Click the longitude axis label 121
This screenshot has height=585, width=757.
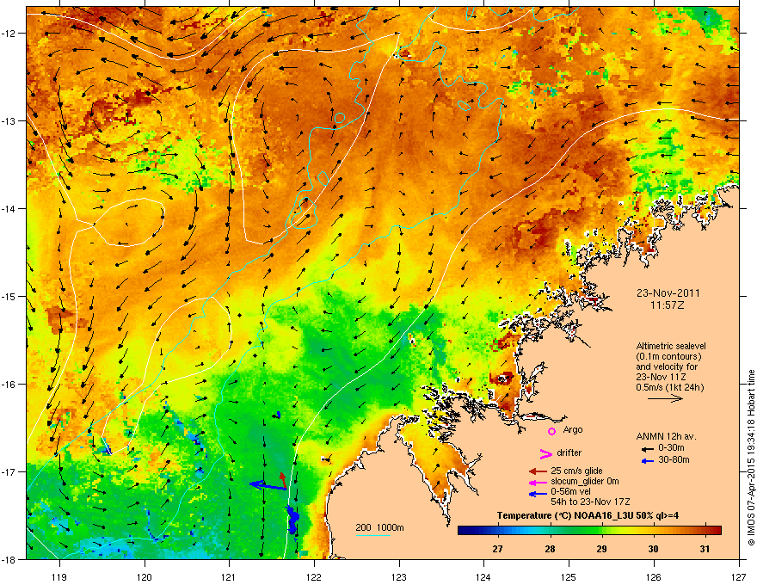[229, 576]
